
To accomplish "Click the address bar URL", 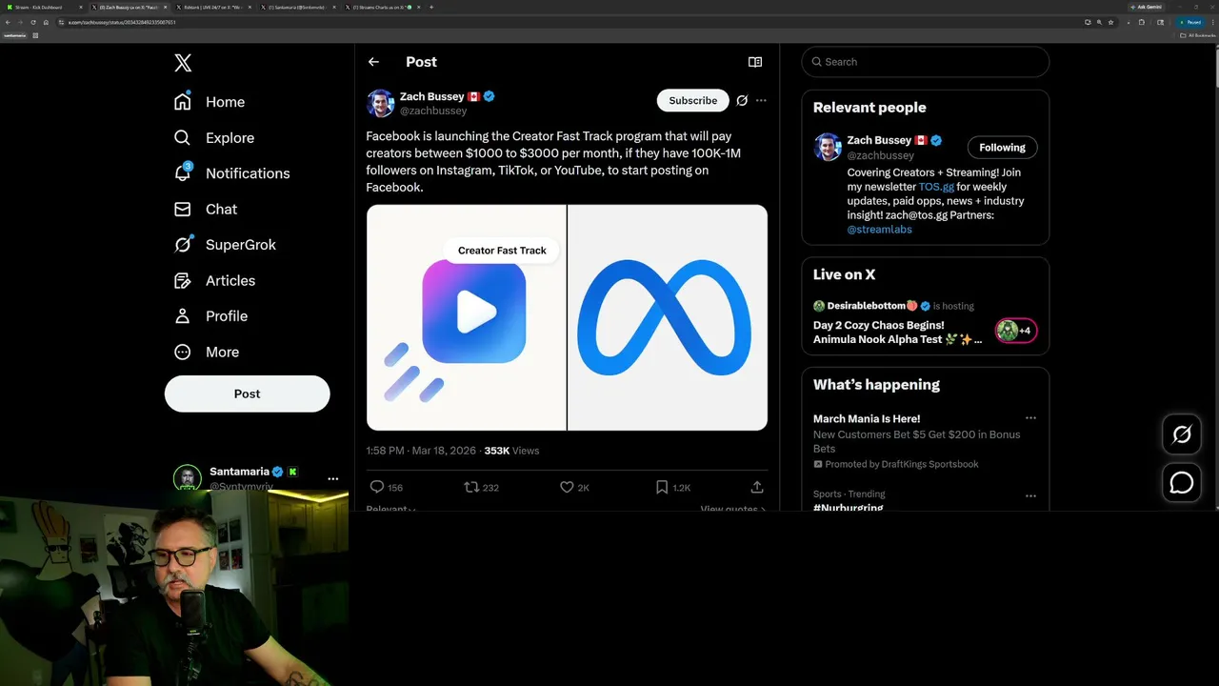I will pos(122,22).
